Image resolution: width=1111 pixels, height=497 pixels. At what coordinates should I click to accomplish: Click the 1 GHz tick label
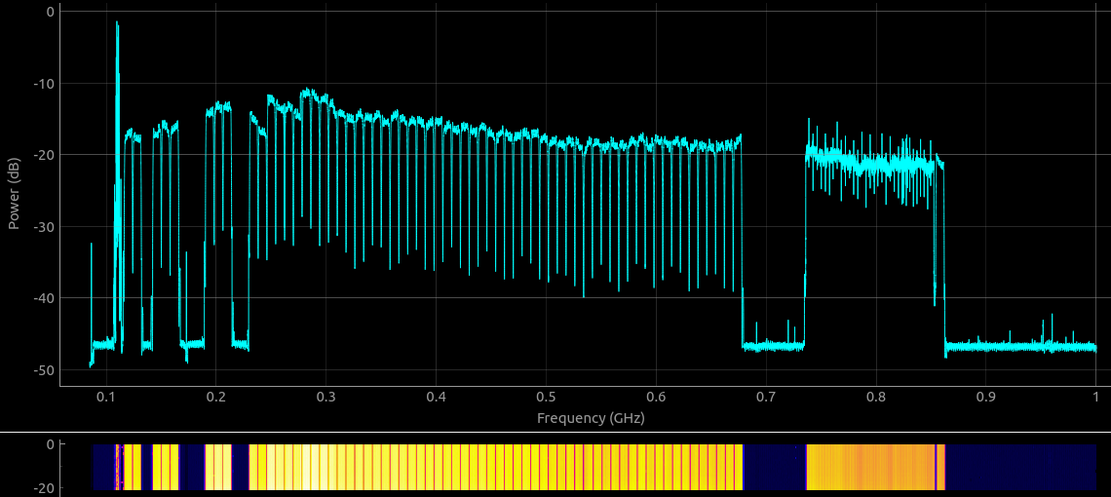[x=1095, y=398]
